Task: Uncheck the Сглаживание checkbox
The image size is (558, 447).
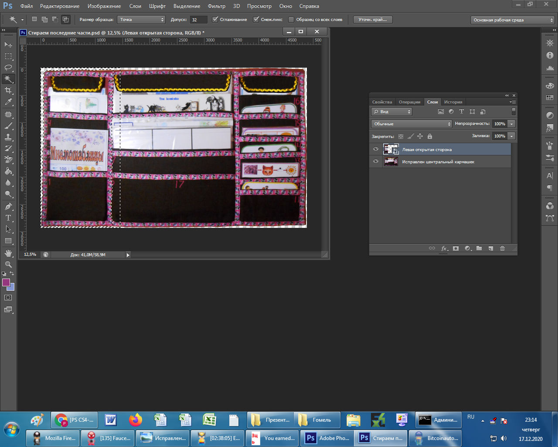Action: [x=215, y=20]
